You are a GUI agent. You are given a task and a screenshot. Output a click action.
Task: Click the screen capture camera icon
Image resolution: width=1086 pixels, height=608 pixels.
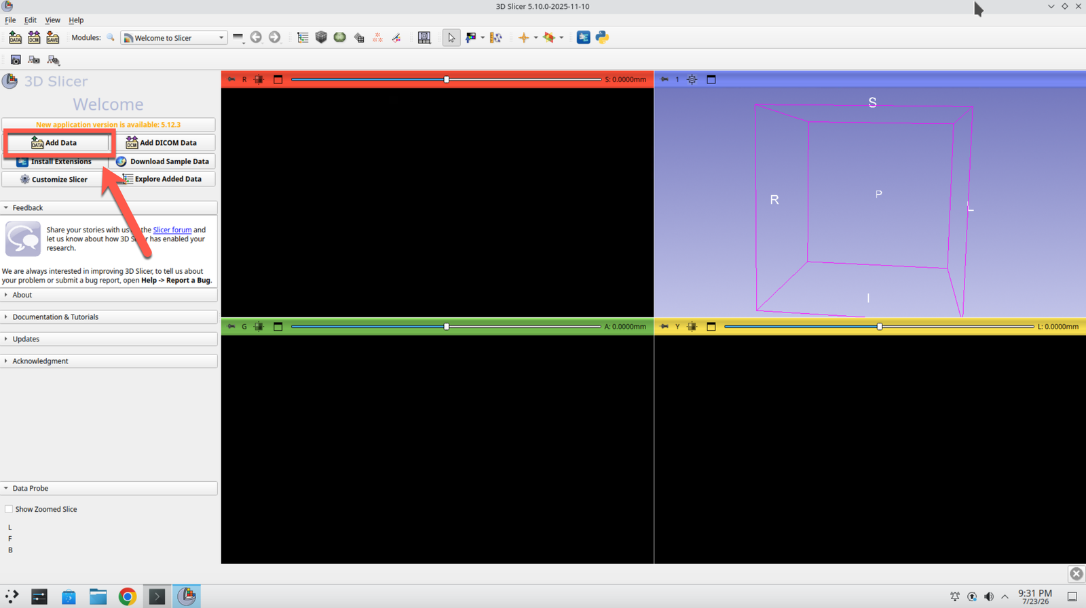click(x=16, y=60)
